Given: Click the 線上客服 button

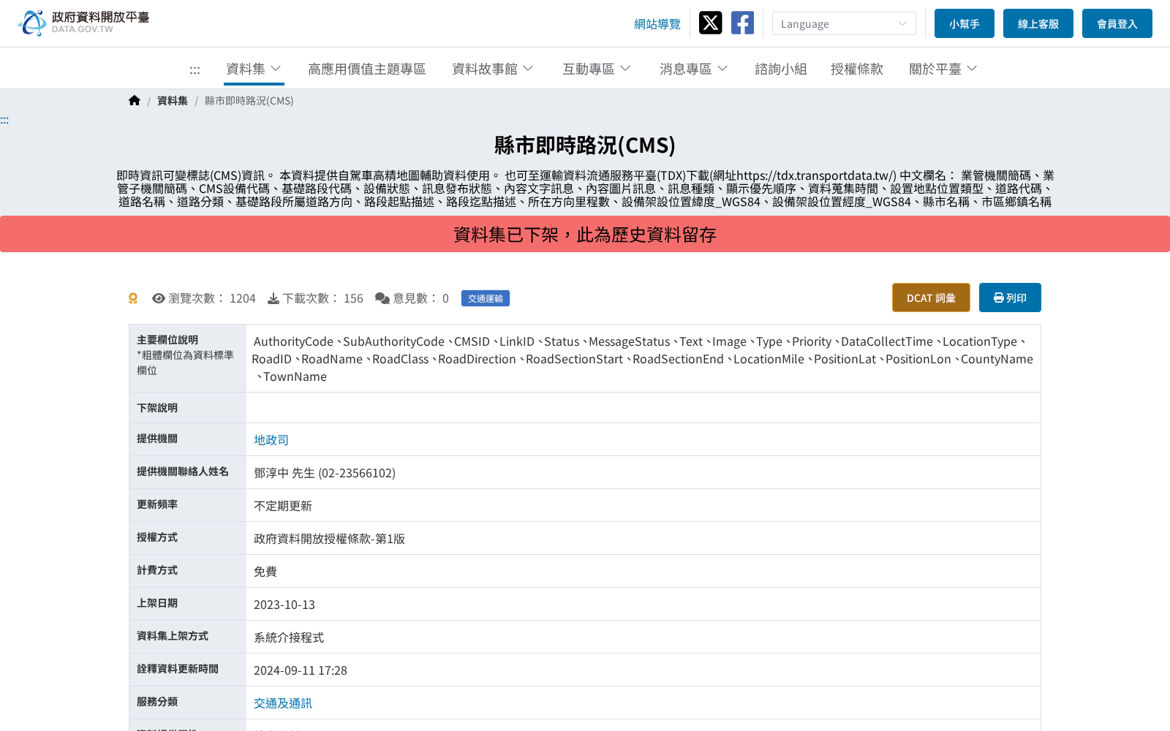Looking at the screenshot, I should coord(1038,23).
